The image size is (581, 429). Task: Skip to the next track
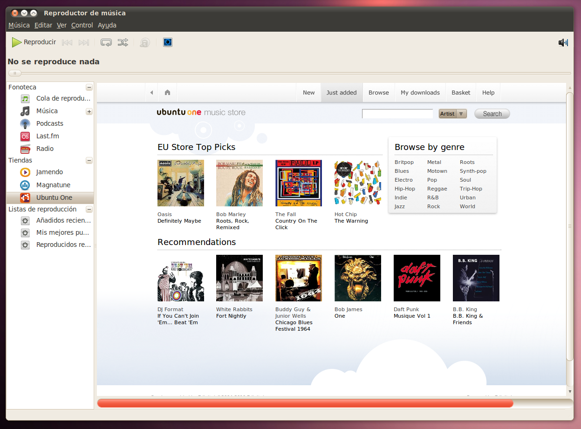click(84, 42)
